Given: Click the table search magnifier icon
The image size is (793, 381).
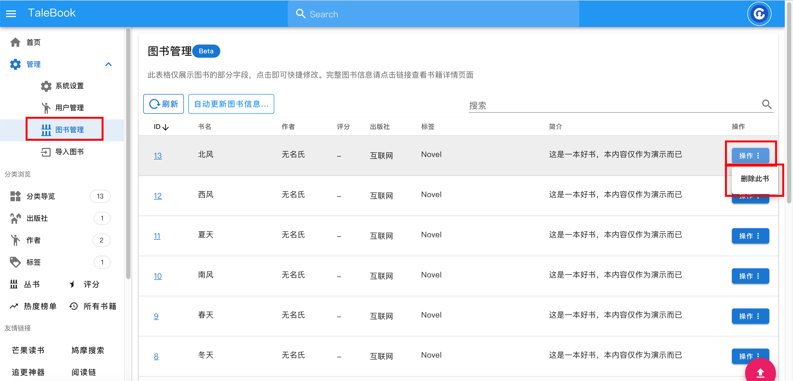Looking at the screenshot, I should click(x=767, y=104).
